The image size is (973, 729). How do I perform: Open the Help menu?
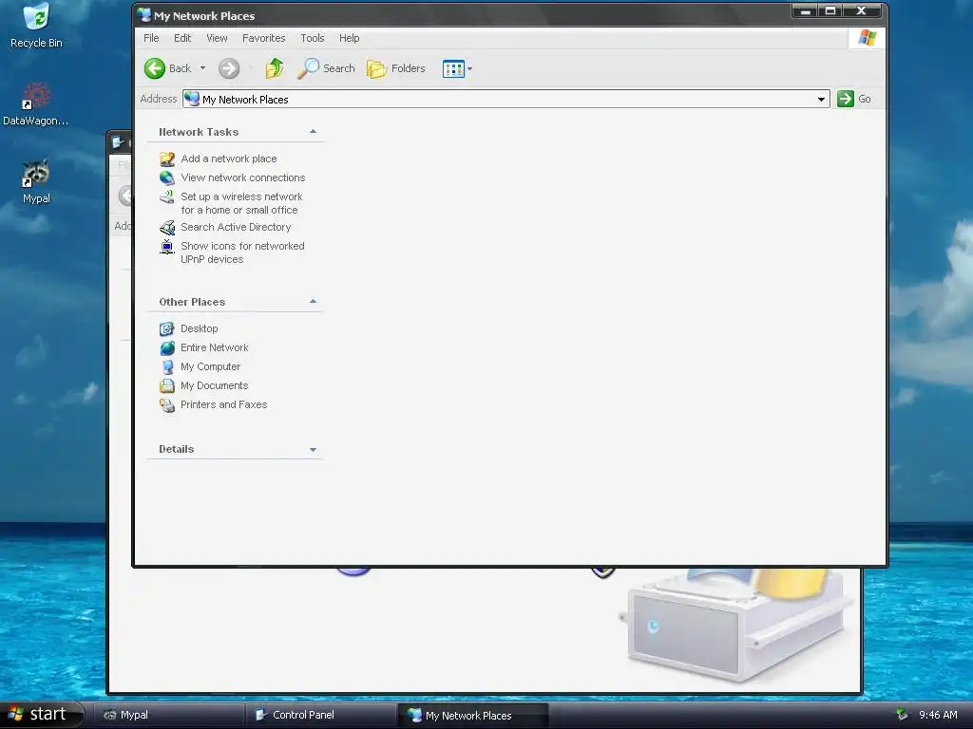tap(350, 38)
